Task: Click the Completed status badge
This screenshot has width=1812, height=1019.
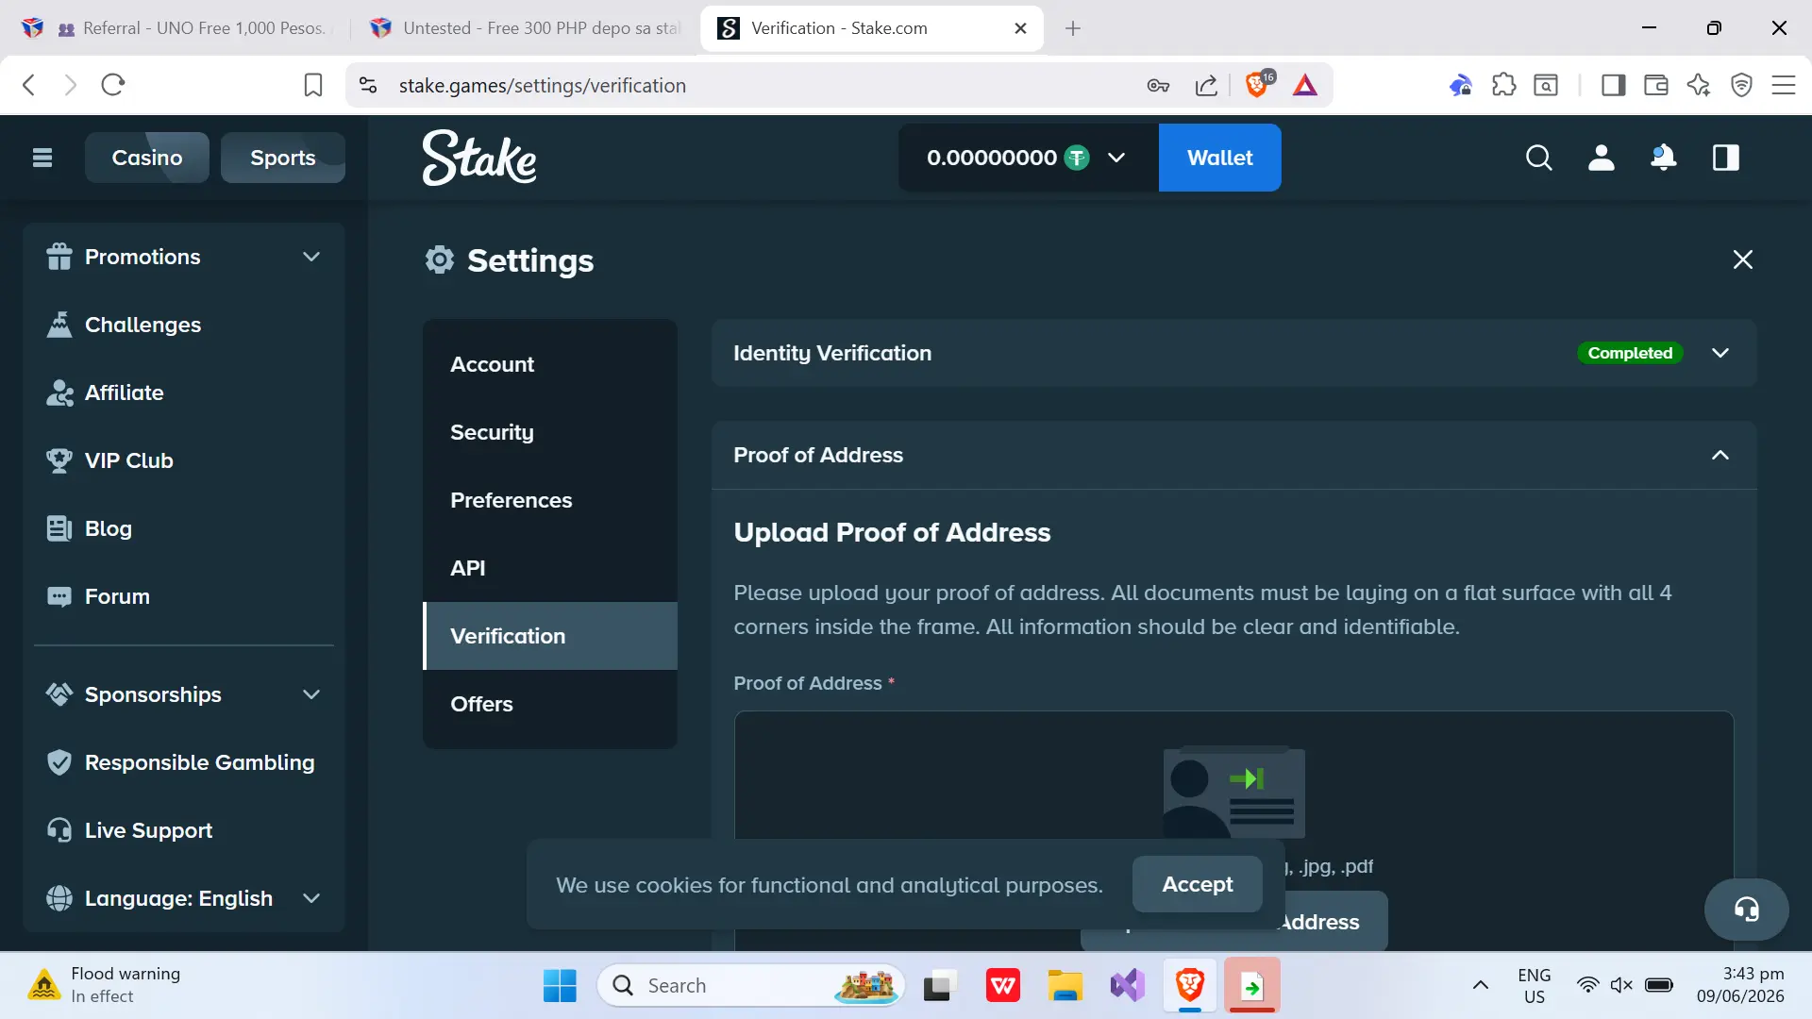Action: pos(1630,353)
